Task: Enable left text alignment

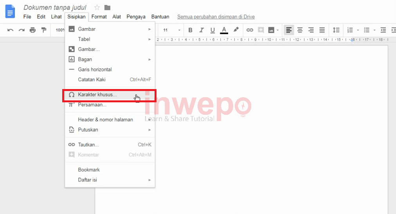Action: [289, 30]
